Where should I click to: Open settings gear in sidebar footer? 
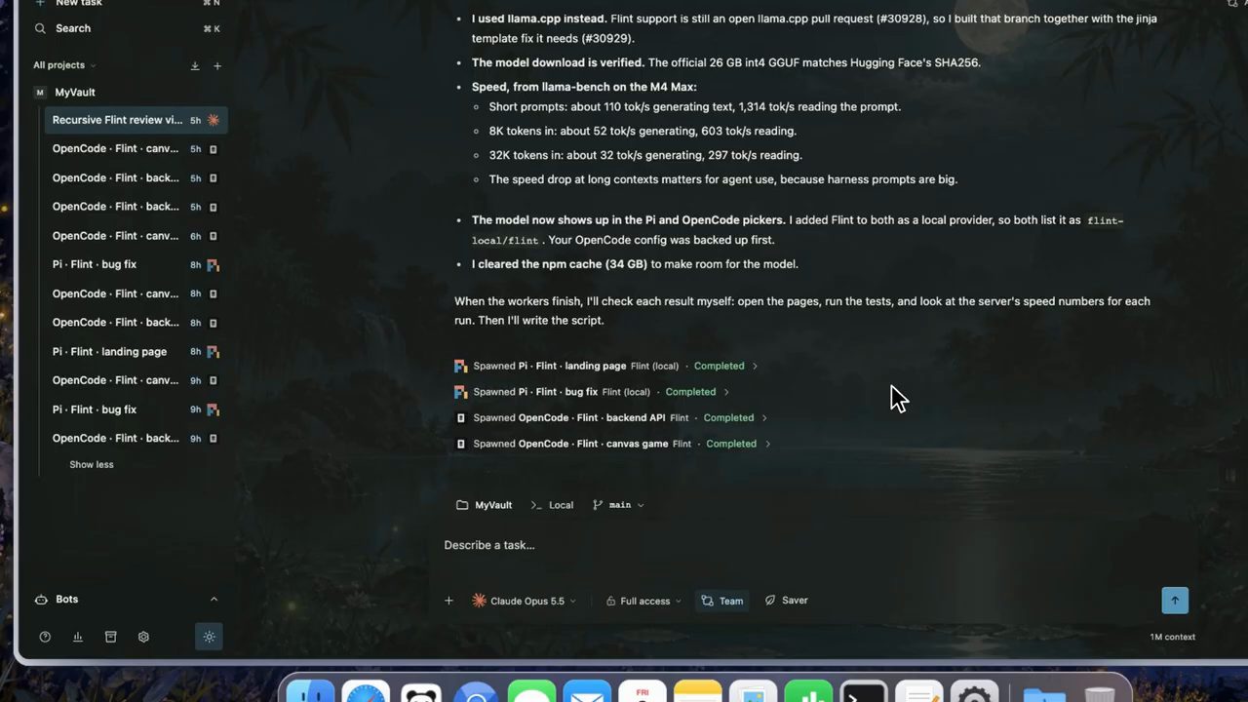[x=143, y=637]
